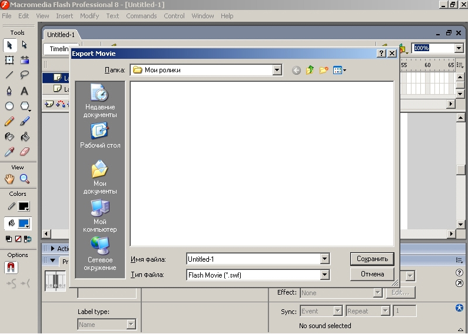Expand the Тип файла dropdown arrow
The width and height of the screenshot is (468, 334).
tap(325, 275)
